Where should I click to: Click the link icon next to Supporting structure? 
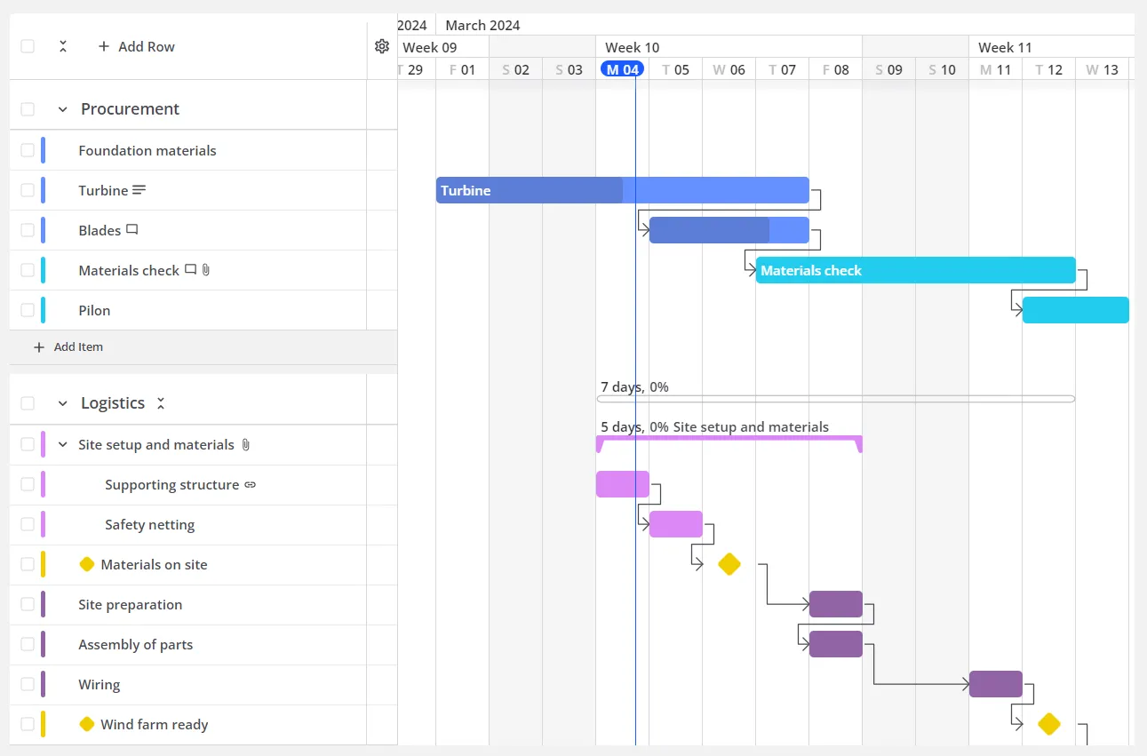(x=252, y=484)
